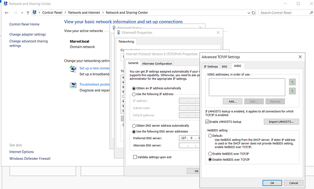Screen dimensions: 314x189
Task: Select Network and Internet breadcrumb
Action: click(x=84, y=12)
